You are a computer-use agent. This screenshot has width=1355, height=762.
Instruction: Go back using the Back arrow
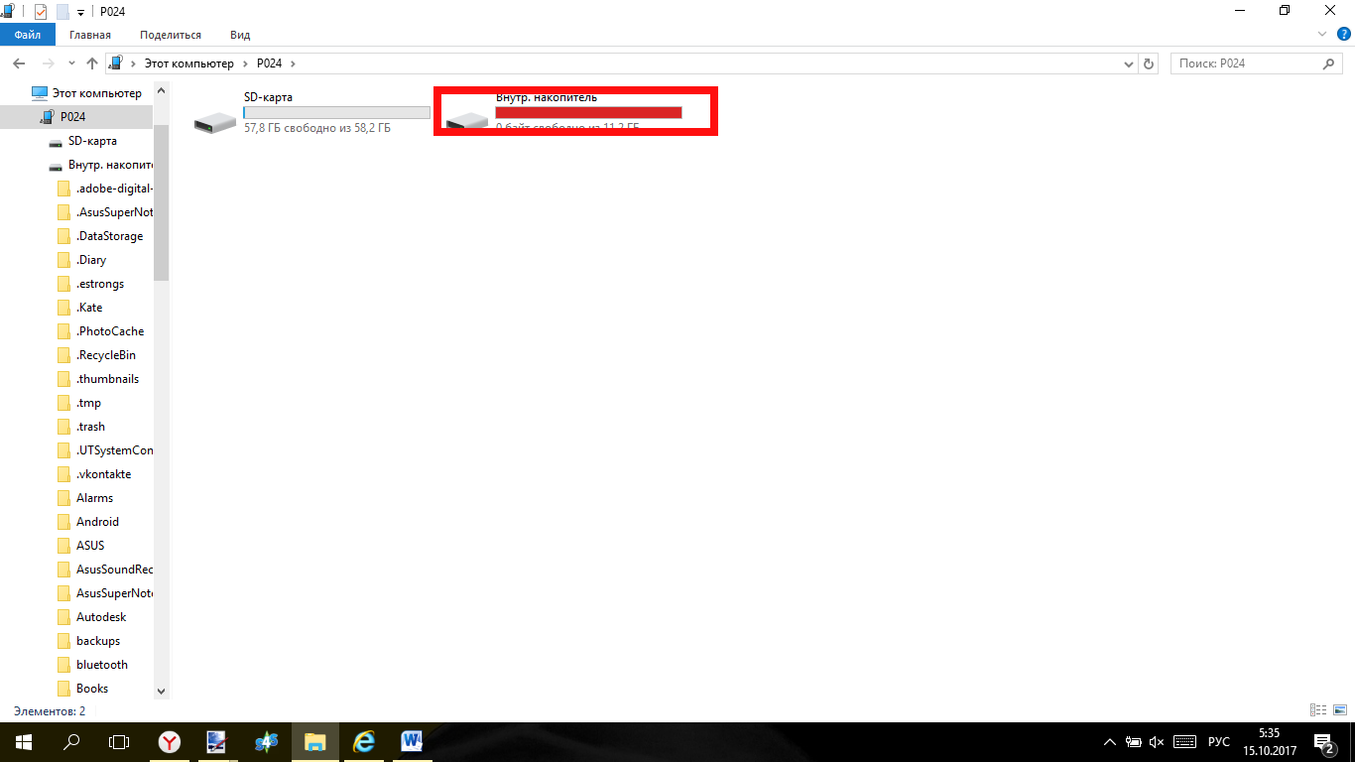click(x=18, y=63)
